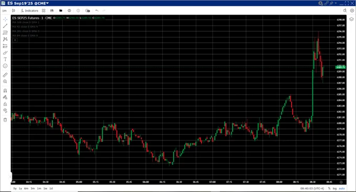
Task: Click the time axis settings icon
Action: pos(341,182)
